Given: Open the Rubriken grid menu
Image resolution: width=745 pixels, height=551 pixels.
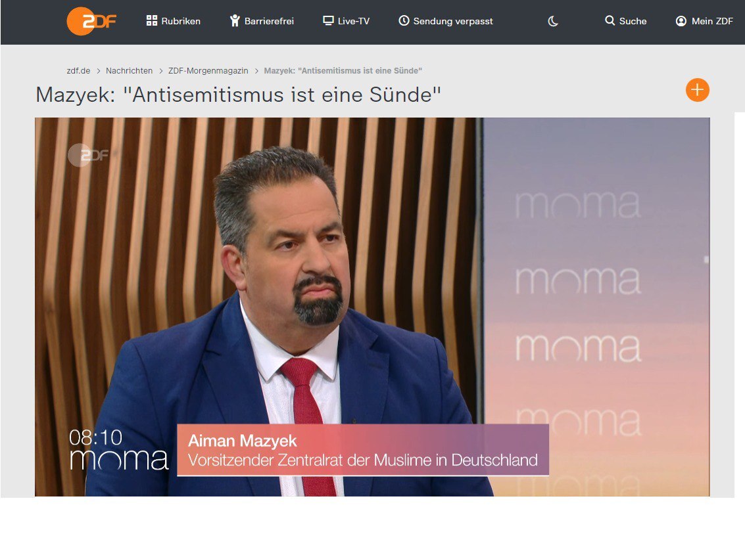Looking at the screenshot, I should coord(174,21).
